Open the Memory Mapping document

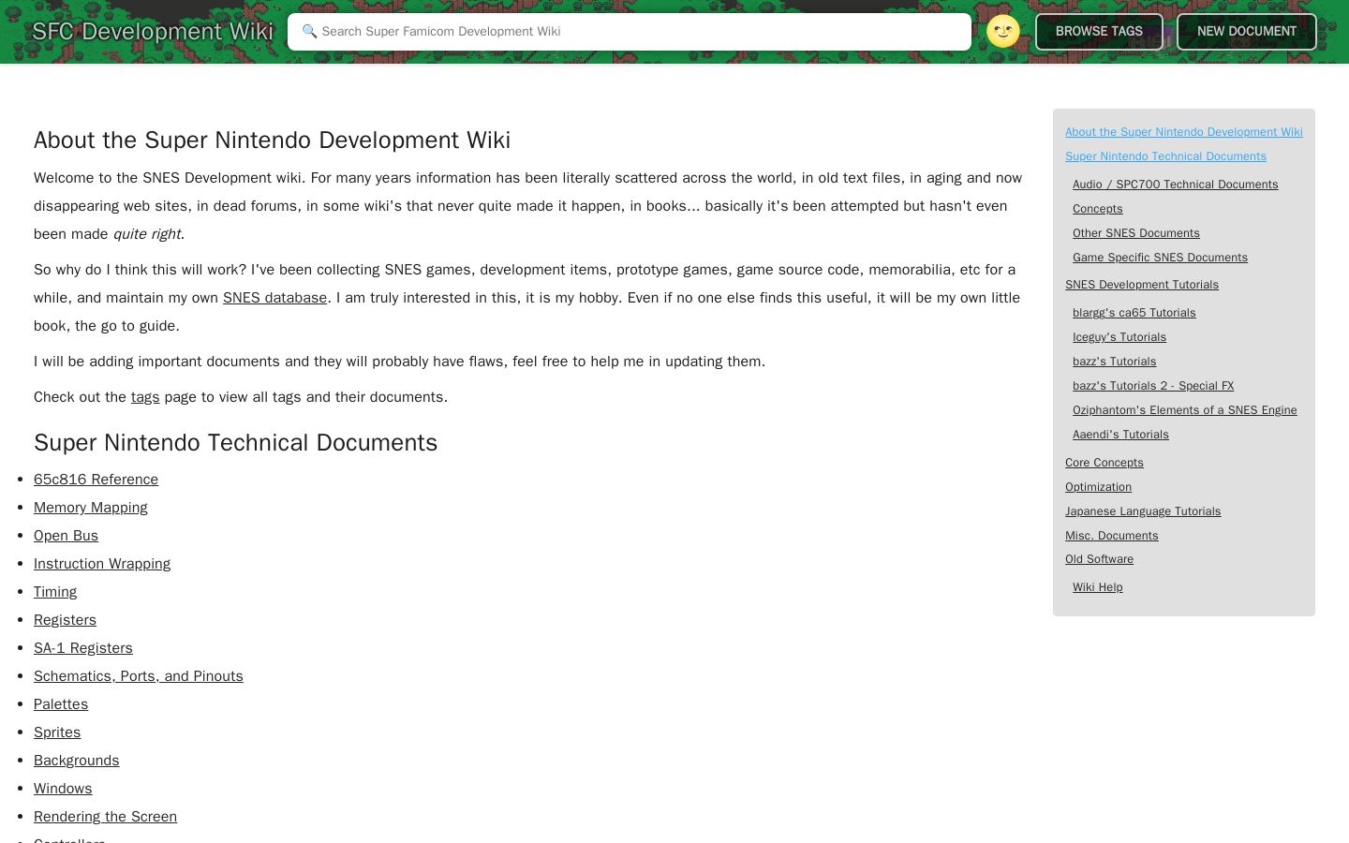pyautogui.click(x=91, y=508)
